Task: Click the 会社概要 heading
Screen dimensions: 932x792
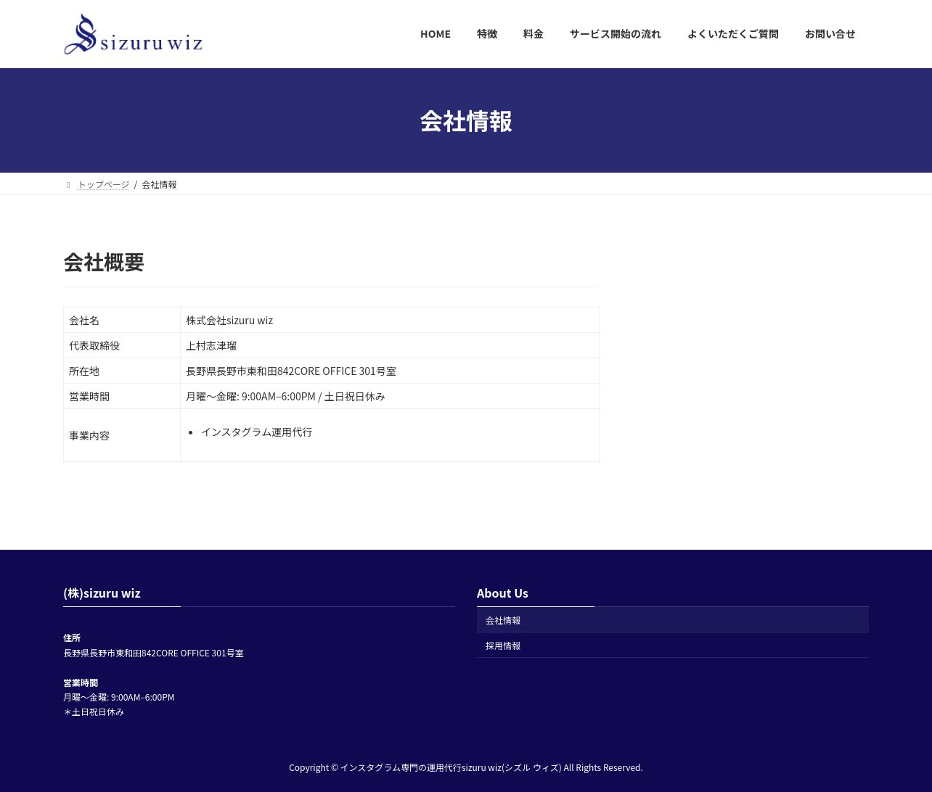Action: pyautogui.click(x=104, y=262)
